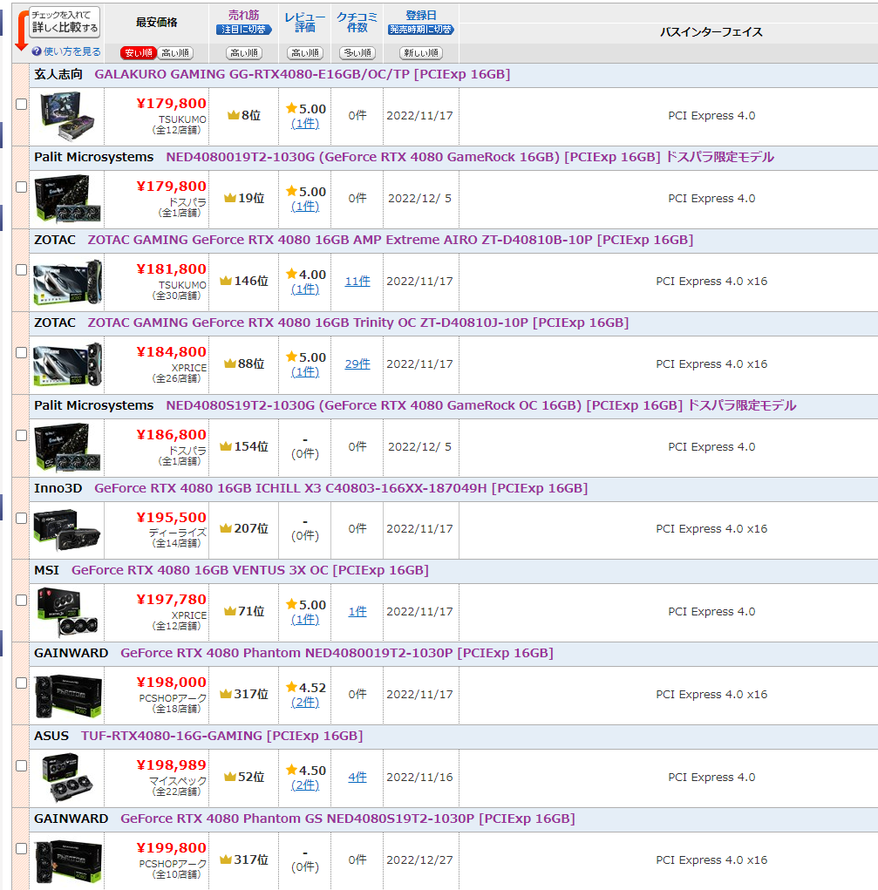Check the GAINWARD Phantom GS compare box
Image resolution: width=878 pixels, height=890 pixels.
(x=22, y=849)
